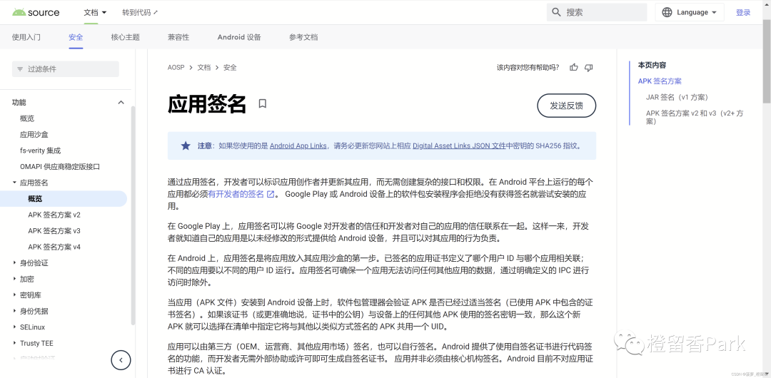The image size is (771, 378).
Task: Expand the 身份验证 tree node
Action: click(15, 263)
